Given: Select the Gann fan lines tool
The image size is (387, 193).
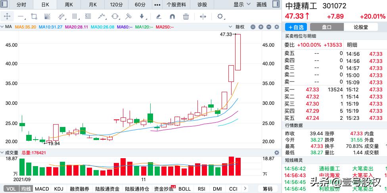Looking at the screenshot, I should click(x=47, y=17).
